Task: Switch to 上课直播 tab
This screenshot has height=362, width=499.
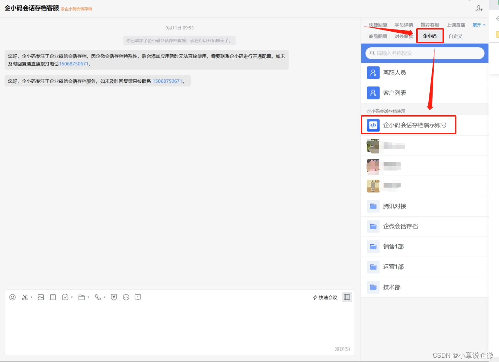Action: coord(456,25)
